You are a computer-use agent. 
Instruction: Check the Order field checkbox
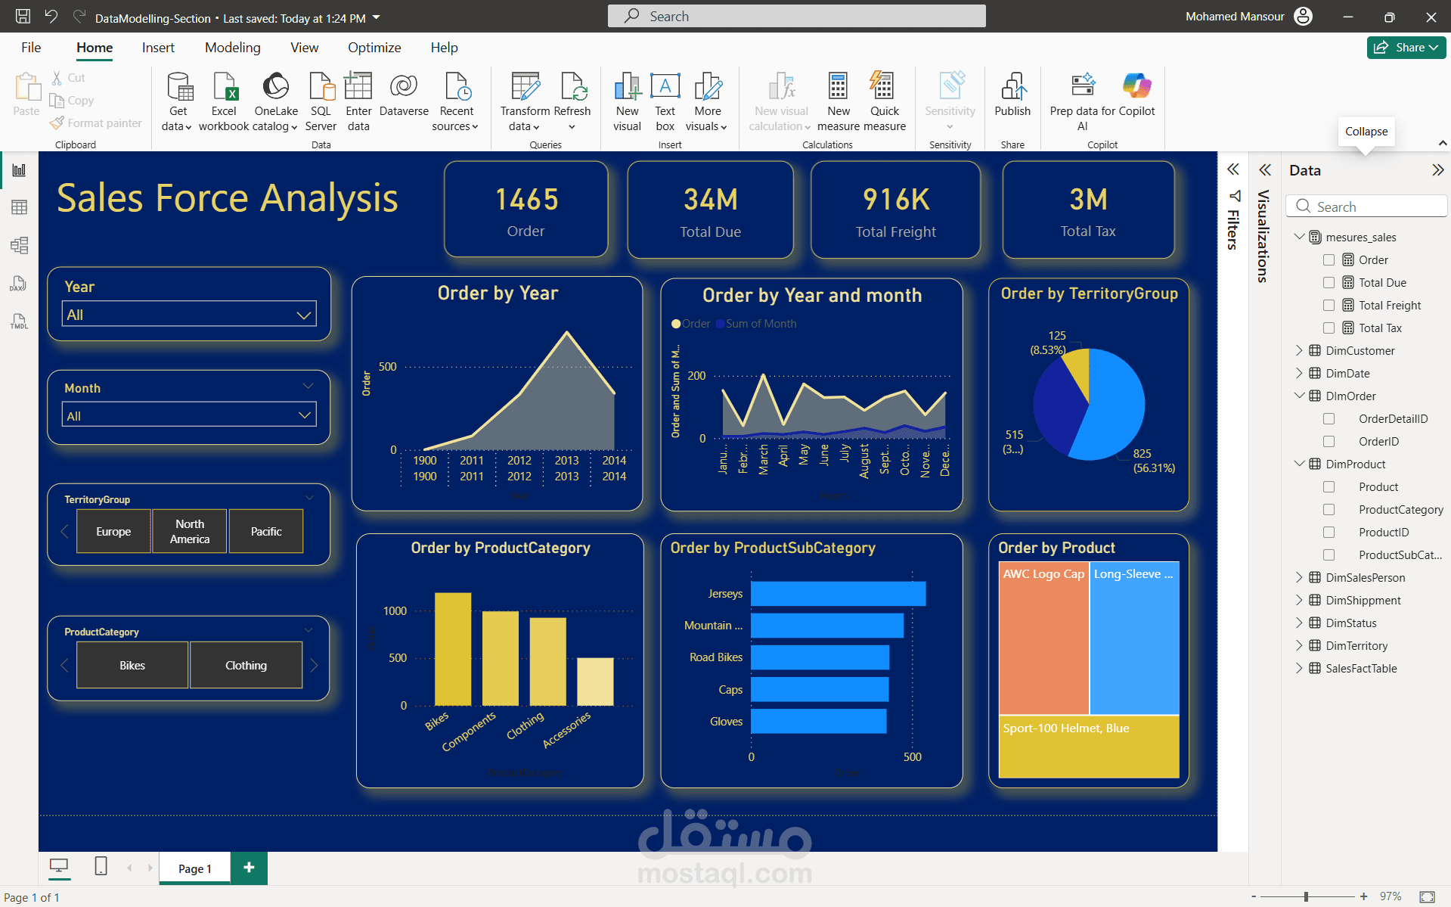1329,259
